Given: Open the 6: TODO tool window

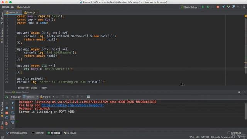Looking at the screenshot, I should (70, 133).
